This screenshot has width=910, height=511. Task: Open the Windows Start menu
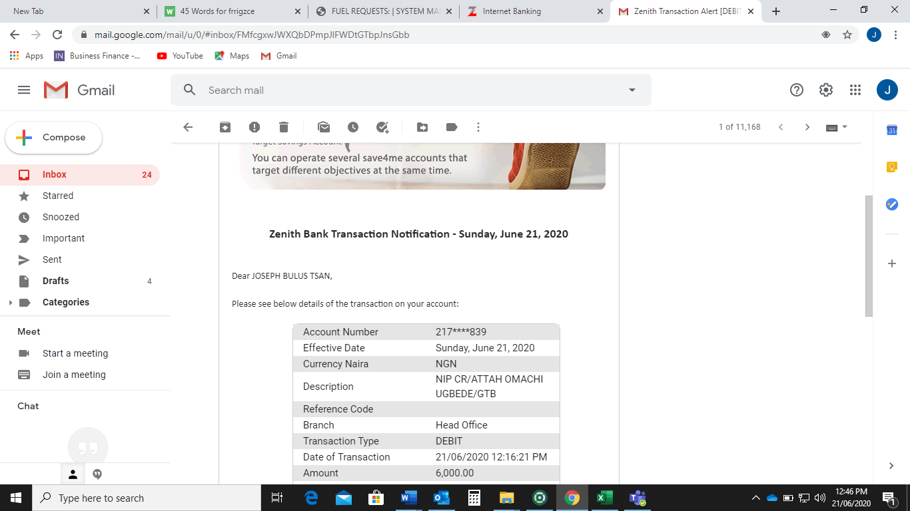tap(16, 498)
